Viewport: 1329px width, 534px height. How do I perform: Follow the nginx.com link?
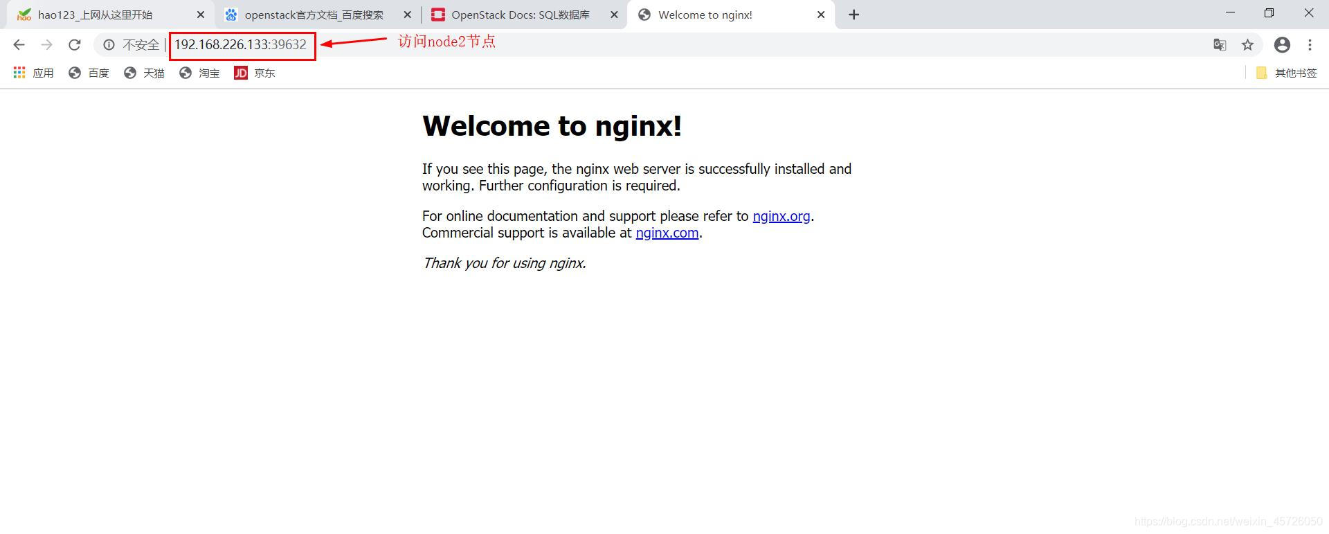(667, 233)
